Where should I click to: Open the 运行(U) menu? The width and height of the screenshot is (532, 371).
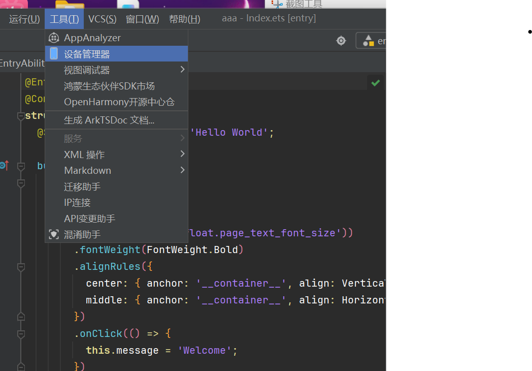point(24,19)
